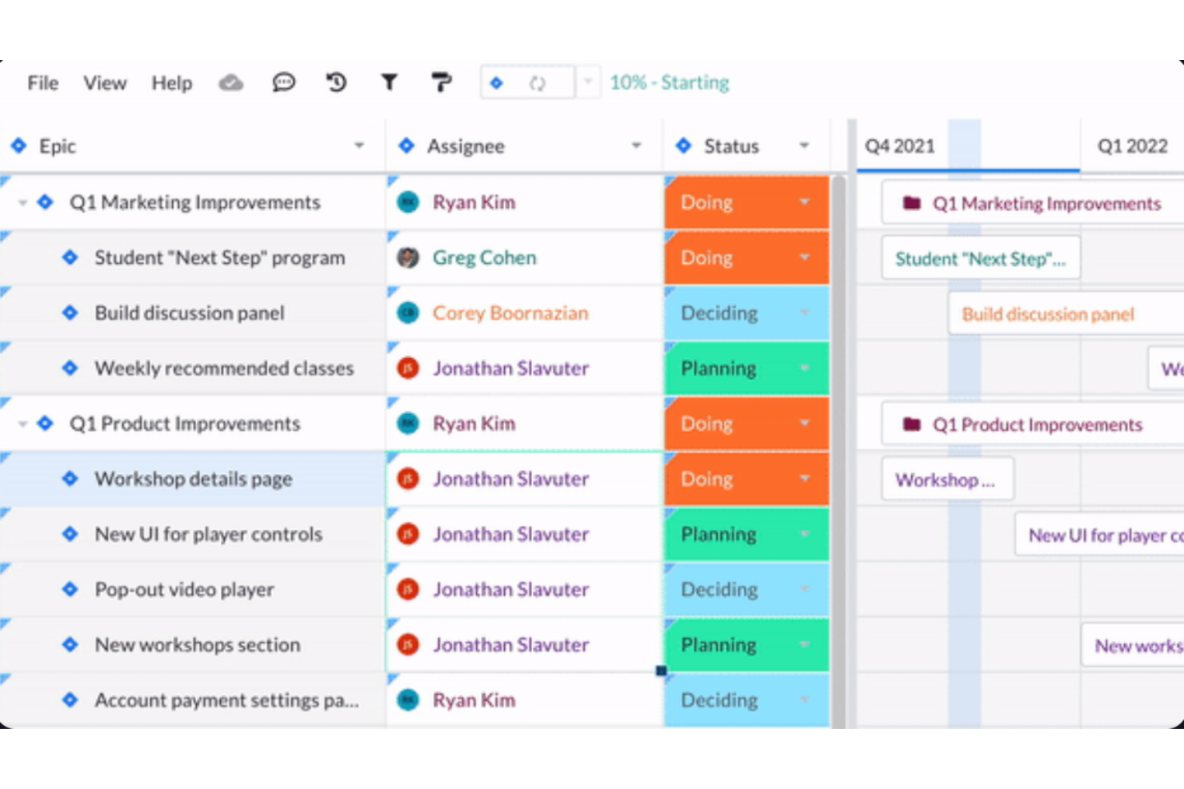
Task: Collapse the Q1 Marketing Improvements group
Action: tap(22, 203)
